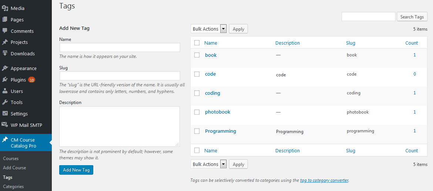
Task: Open Plugins via the plug icon
Action: (5, 80)
